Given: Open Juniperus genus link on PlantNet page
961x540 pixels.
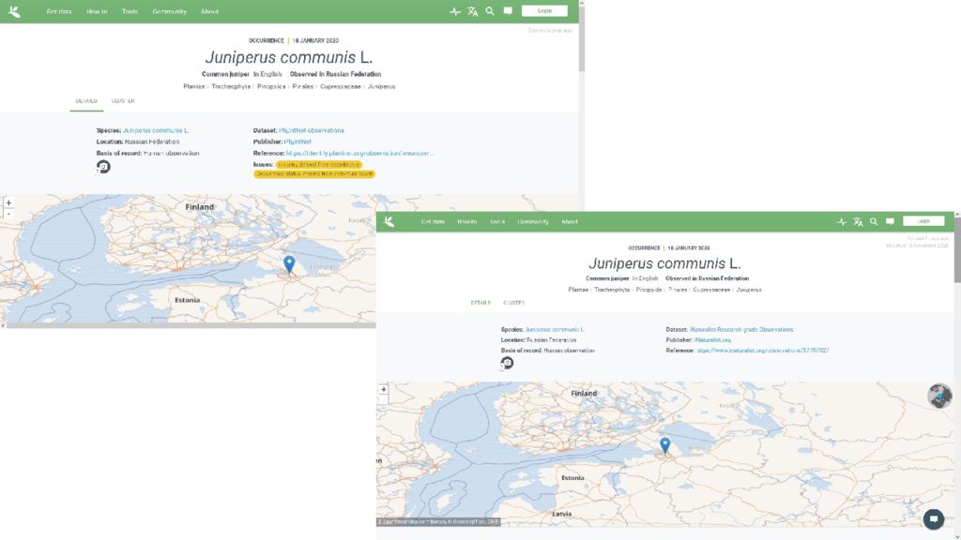Looking at the screenshot, I should (x=381, y=86).
